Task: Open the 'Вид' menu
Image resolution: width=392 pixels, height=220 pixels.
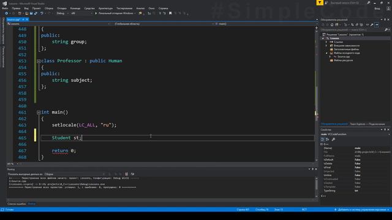Action: coord(26,8)
